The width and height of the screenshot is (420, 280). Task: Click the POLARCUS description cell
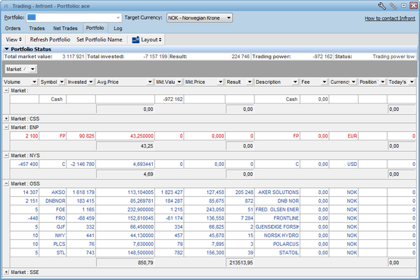277,244
